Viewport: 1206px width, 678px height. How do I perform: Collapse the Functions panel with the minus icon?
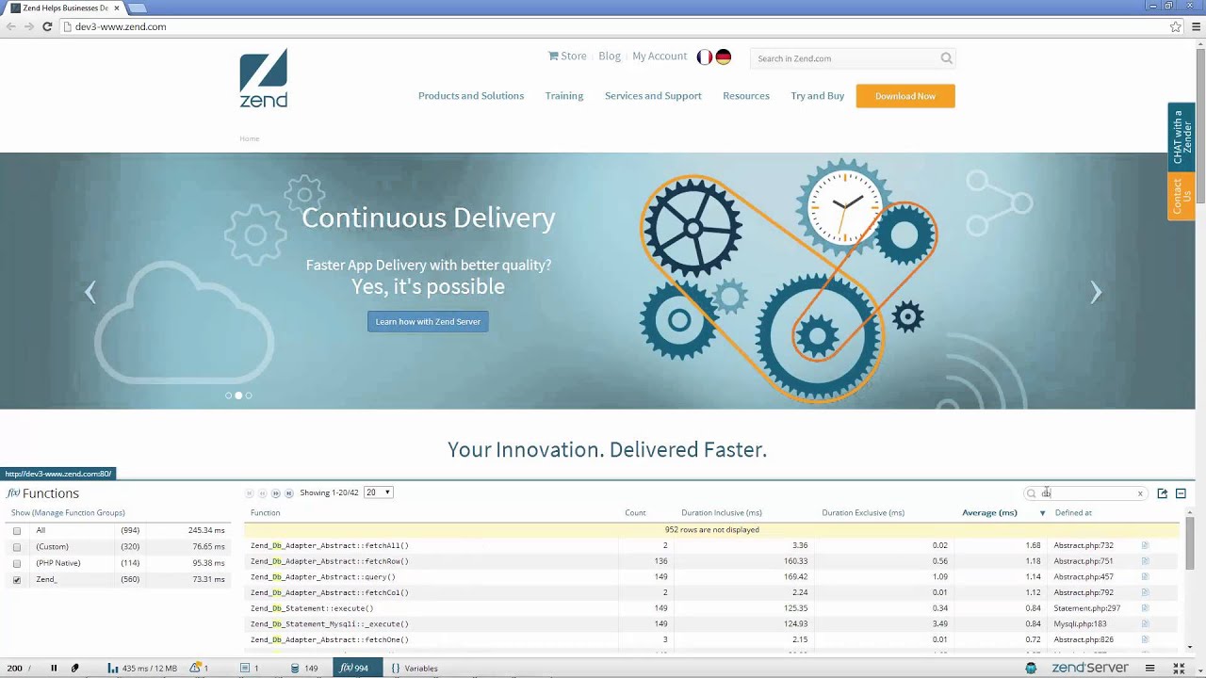[1181, 493]
